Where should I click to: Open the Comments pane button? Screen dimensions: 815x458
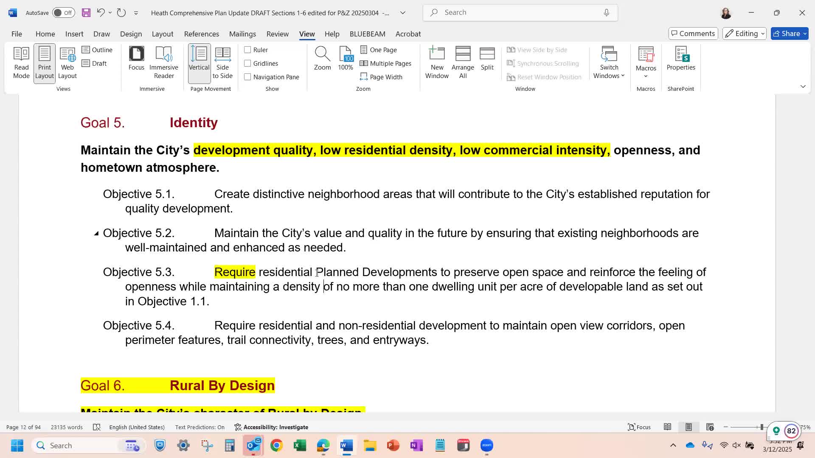tap(693, 34)
